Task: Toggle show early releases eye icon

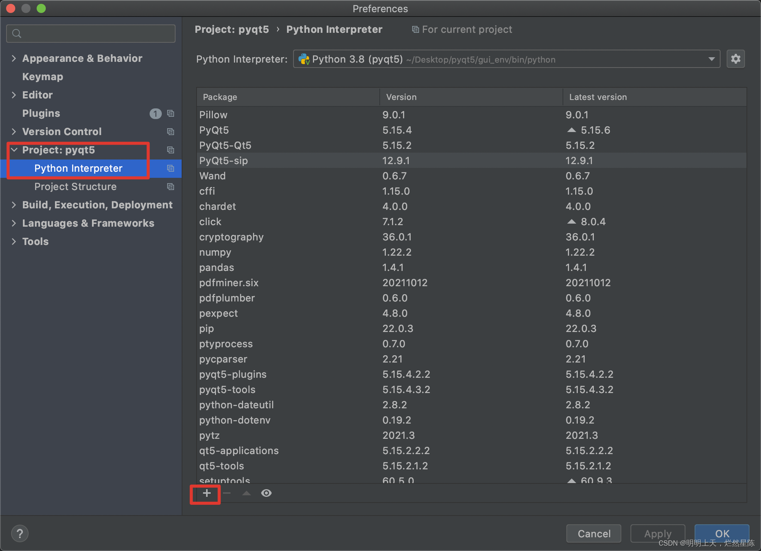Action: (x=266, y=493)
